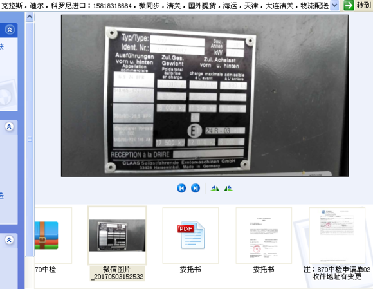The image size is (373, 289).
Task: Click the task pane vertical scrollbar thumb
Action: pos(30,139)
